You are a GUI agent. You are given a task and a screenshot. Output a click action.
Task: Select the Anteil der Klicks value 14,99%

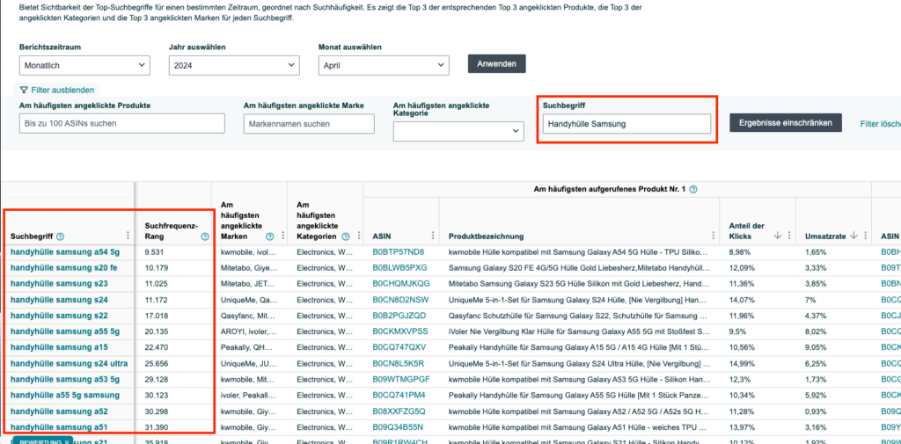pyautogui.click(x=741, y=364)
